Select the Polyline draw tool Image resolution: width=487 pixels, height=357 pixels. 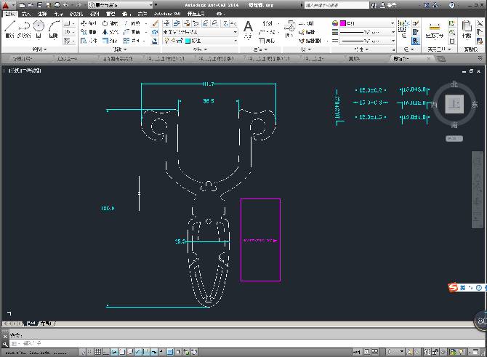click(24, 28)
